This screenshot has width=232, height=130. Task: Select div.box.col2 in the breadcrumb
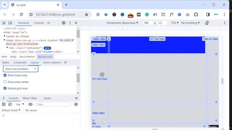(x=45, y=57)
